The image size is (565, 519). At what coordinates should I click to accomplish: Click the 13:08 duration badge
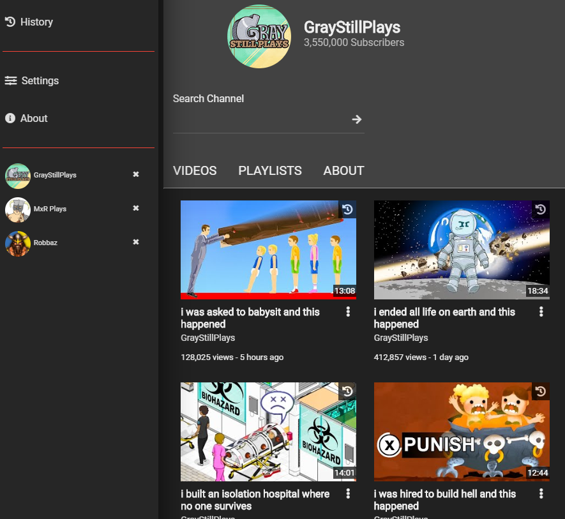pos(345,291)
